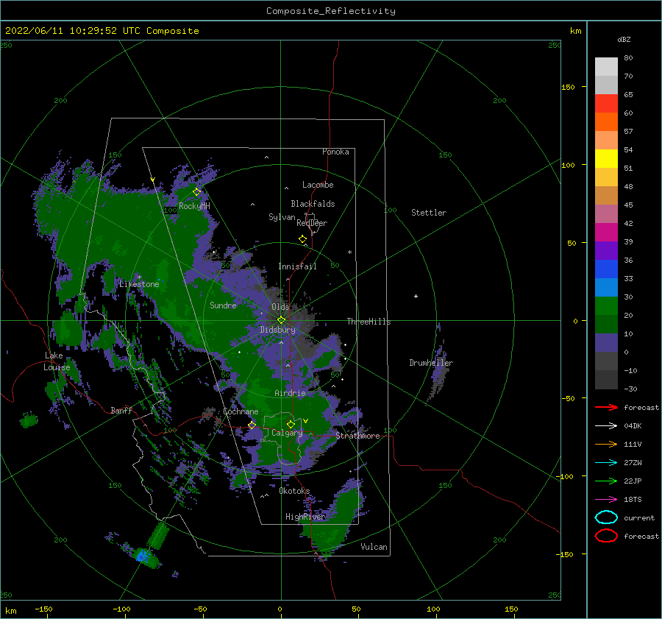
Task: Select the 30 dBZ light blue swatch
Action: click(606, 287)
